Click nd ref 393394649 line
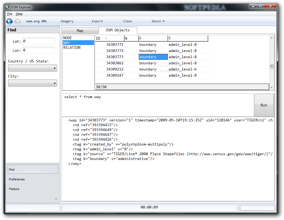 (x=95, y=130)
